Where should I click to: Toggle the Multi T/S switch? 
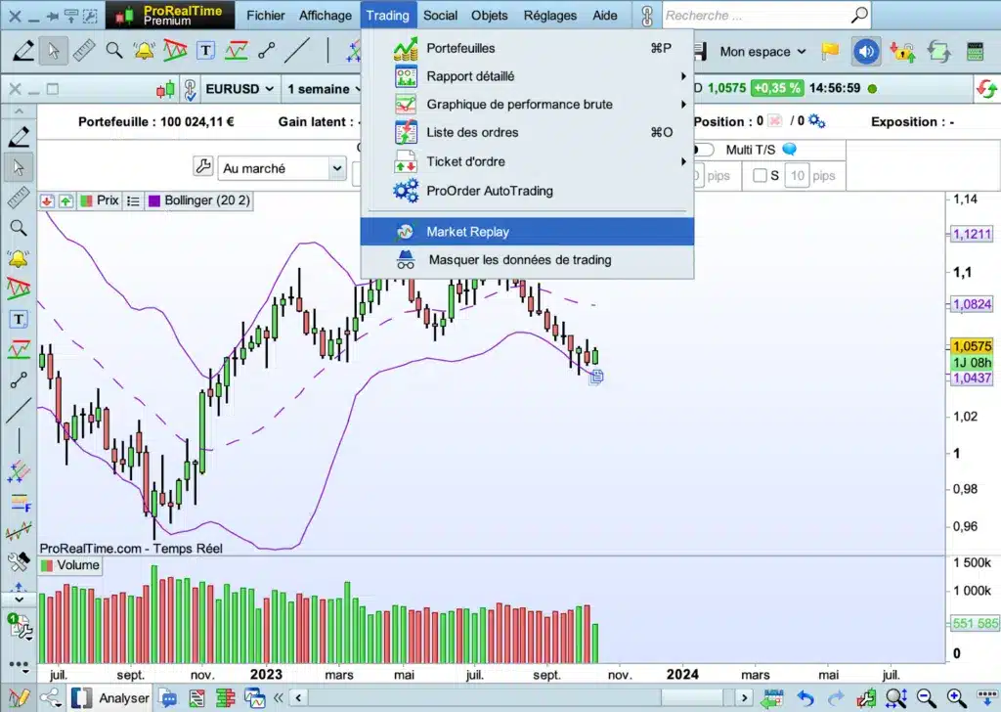(x=704, y=150)
